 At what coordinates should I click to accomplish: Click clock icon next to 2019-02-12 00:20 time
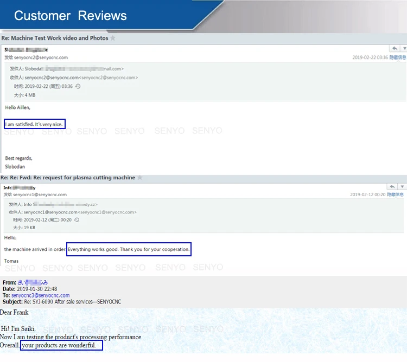tap(77, 219)
